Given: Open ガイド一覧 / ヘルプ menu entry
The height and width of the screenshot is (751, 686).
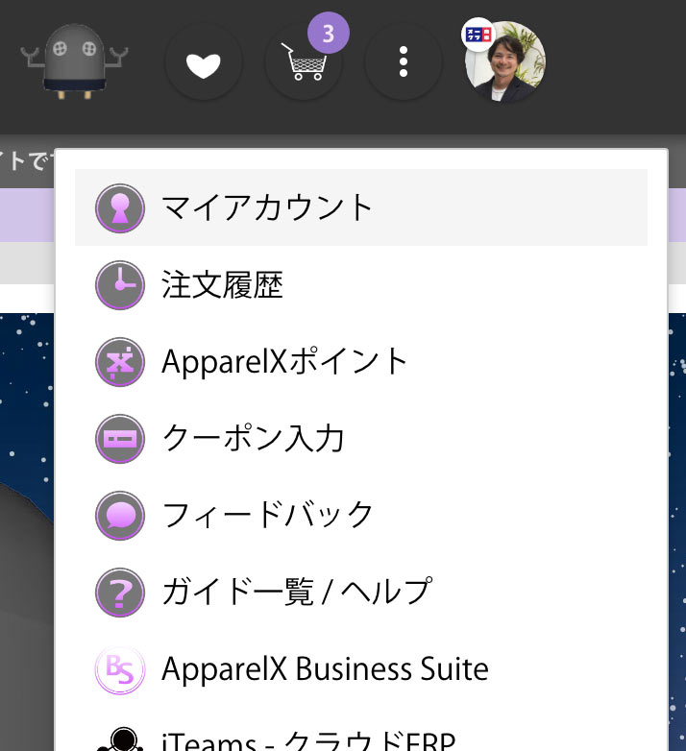Looking at the screenshot, I should (361, 592).
